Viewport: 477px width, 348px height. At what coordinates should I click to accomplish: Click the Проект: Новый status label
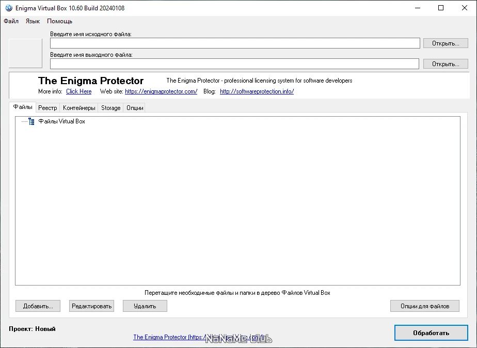click(x=32, y=329)
